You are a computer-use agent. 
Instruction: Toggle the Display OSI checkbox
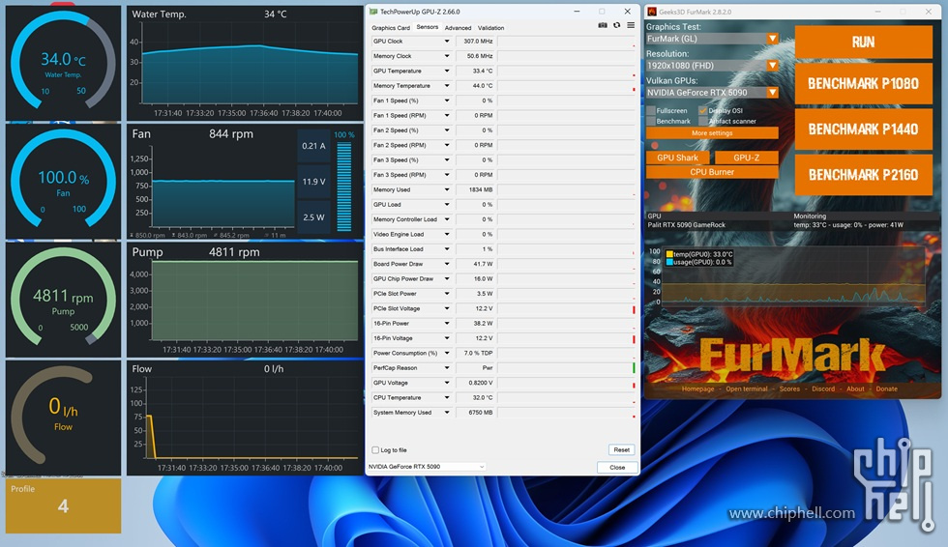[702, 110]
